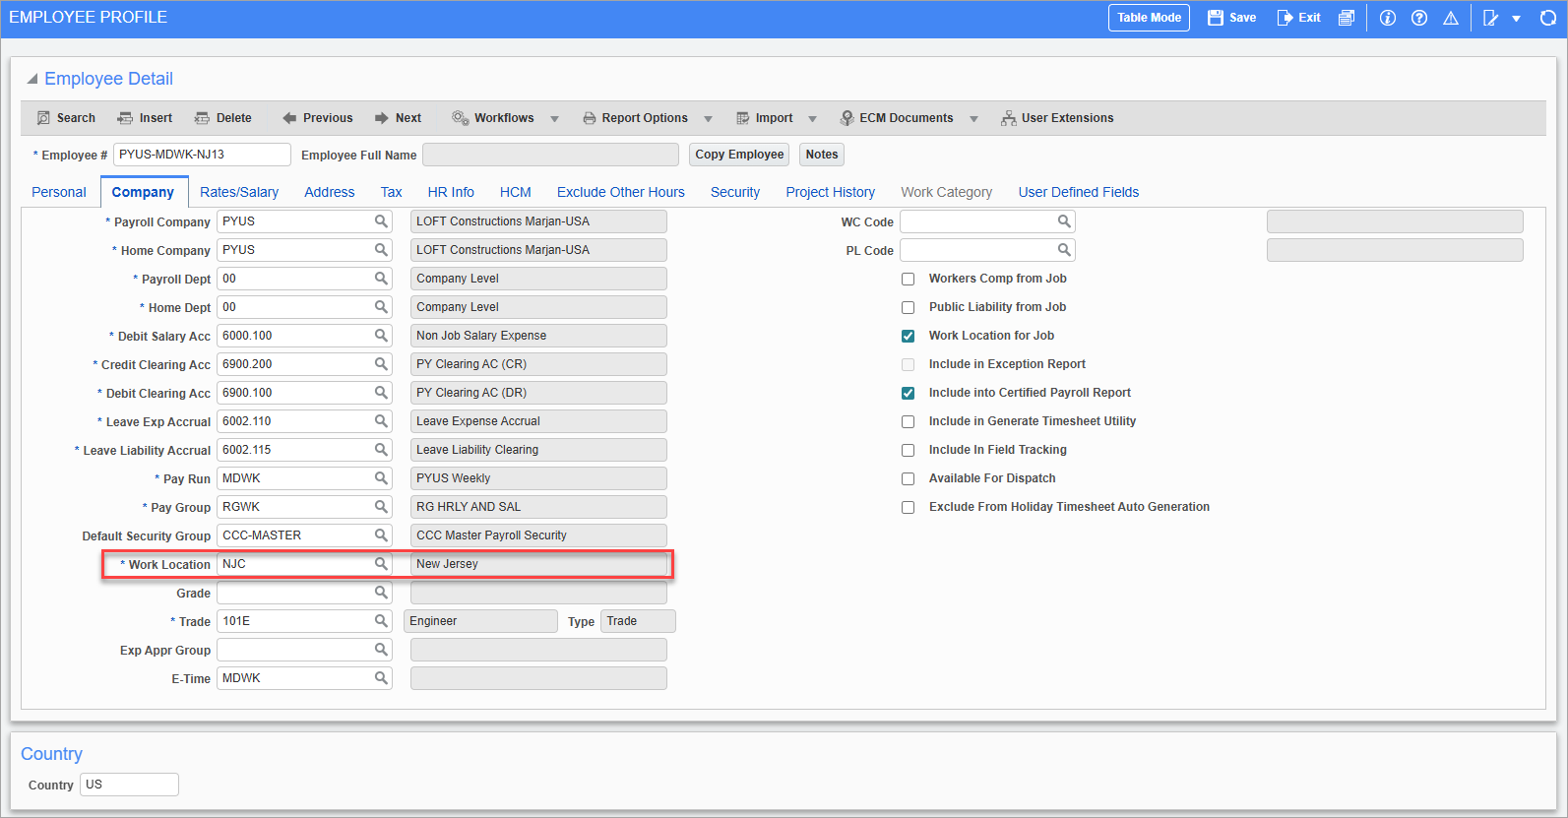Open the info circle icon
The height and width of the screenshot is (818, 1568).
click(1388, 18)
